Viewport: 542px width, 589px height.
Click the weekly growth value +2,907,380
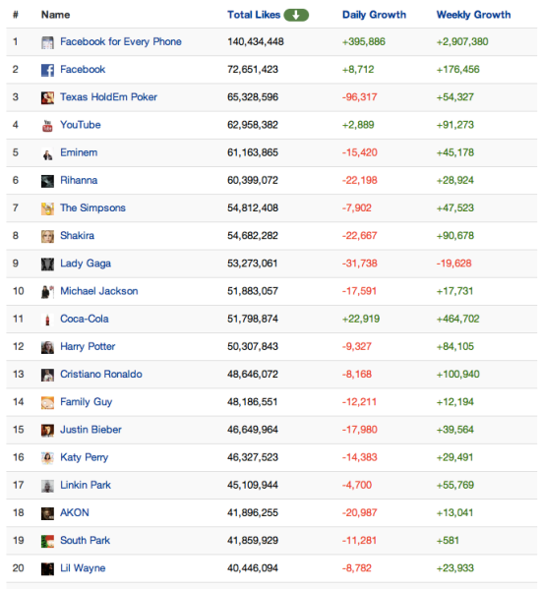tap(462, 41)
